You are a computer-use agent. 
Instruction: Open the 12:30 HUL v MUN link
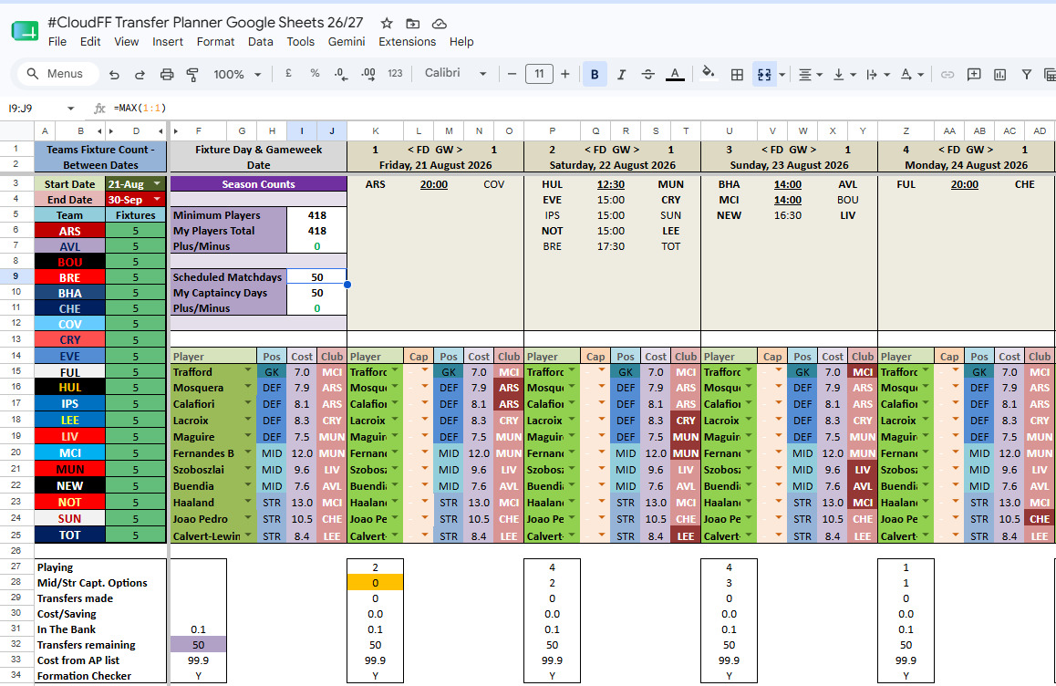point(611,184)
